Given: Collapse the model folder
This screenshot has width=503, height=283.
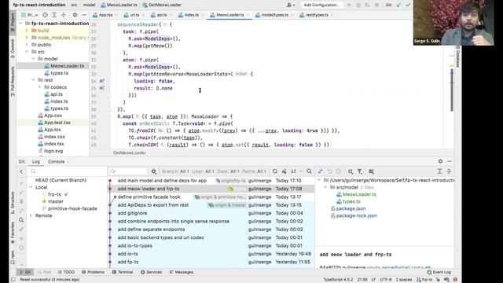Looking at the screenshot, I should 33,59.
